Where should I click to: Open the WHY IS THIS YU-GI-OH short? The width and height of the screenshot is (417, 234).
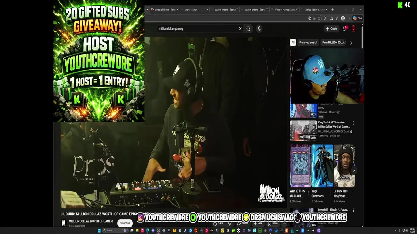pyautogui.click(x=300, y=166)
